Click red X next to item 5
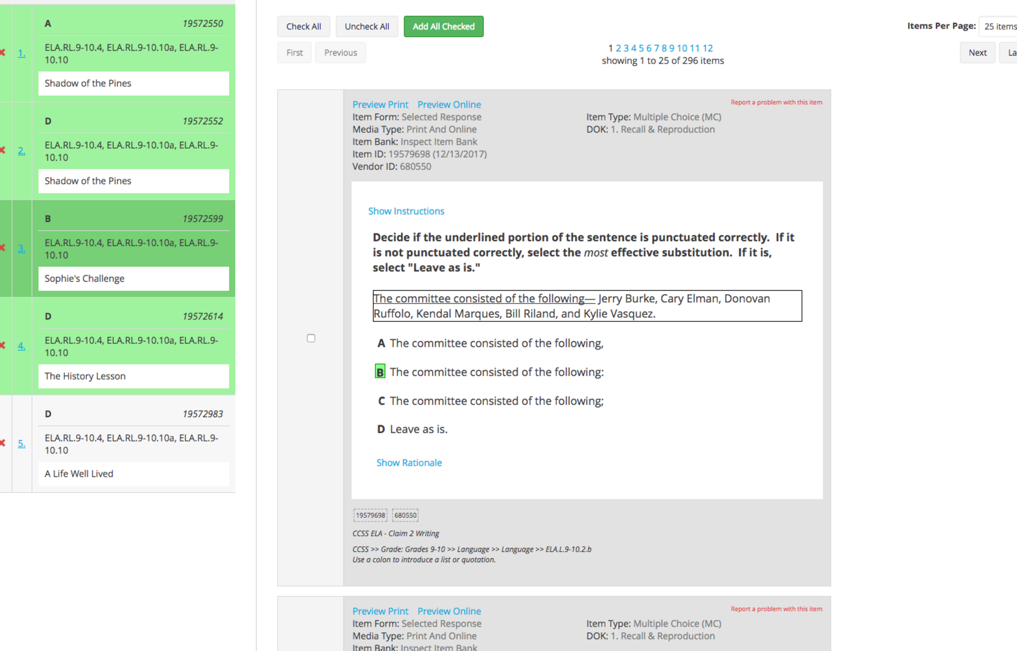The image size is (1017, 651). click(x=3, y=443)
